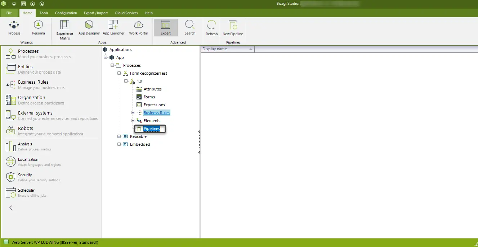Select the Forms tree item
This screenshot has height=247, width=478.
(x=149, y=97)
